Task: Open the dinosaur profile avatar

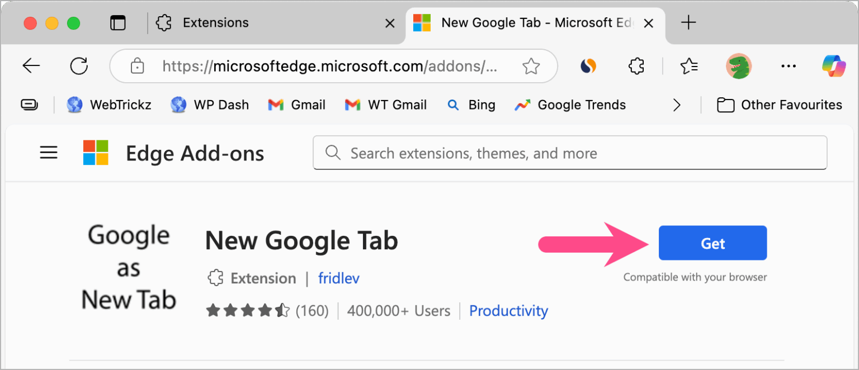Action: pyautogui.click(x=739, y=66)
